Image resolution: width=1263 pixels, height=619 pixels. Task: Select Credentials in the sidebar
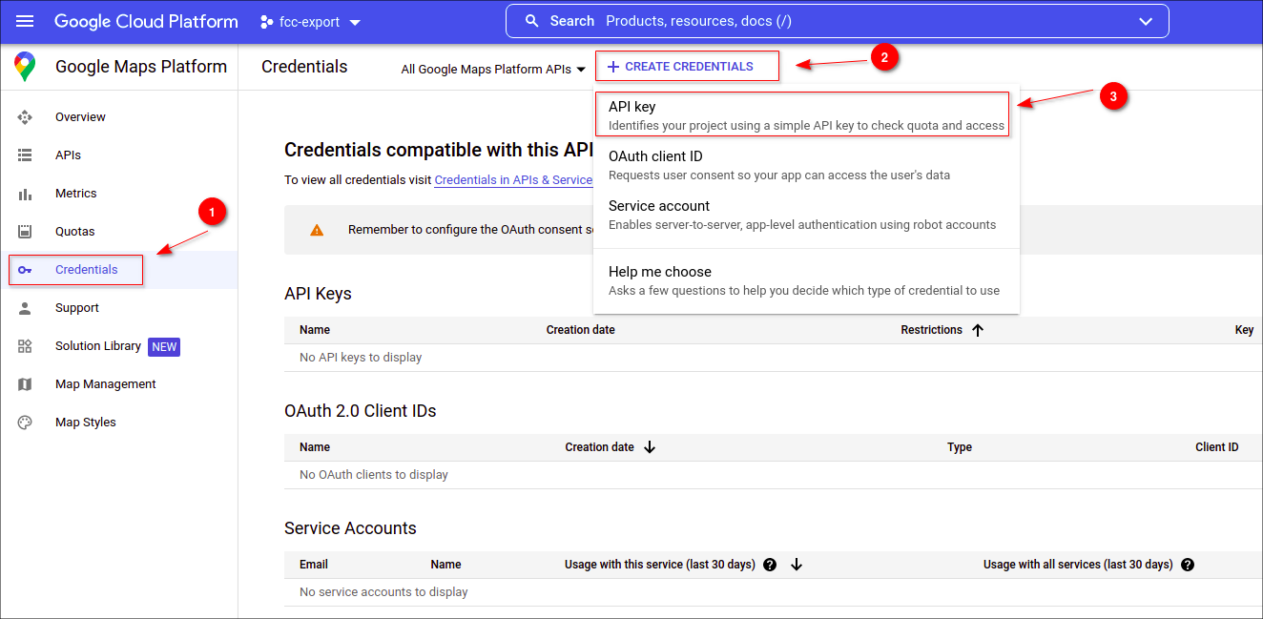coord(119,270)
